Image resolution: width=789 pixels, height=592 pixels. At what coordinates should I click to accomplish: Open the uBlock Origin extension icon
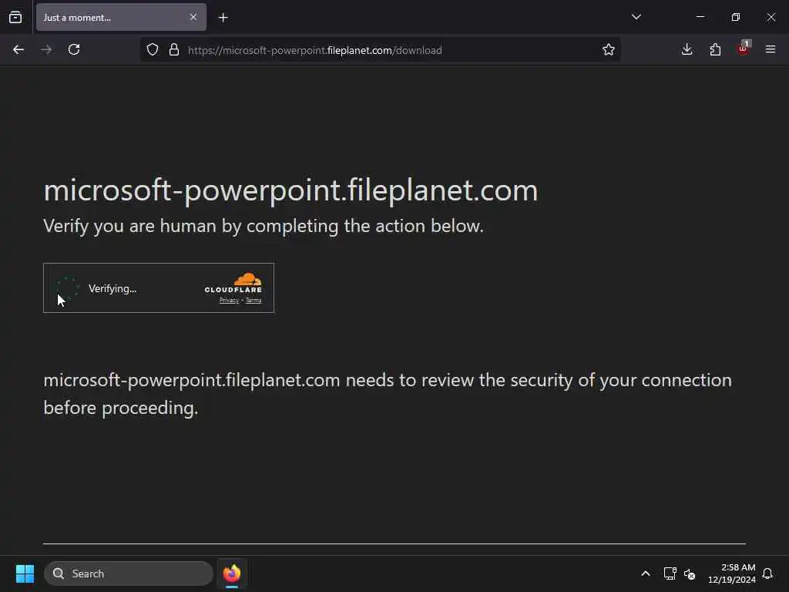[x=744, y=49]
